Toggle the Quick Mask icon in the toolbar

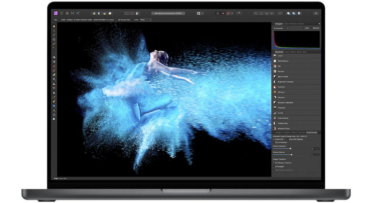199,14
